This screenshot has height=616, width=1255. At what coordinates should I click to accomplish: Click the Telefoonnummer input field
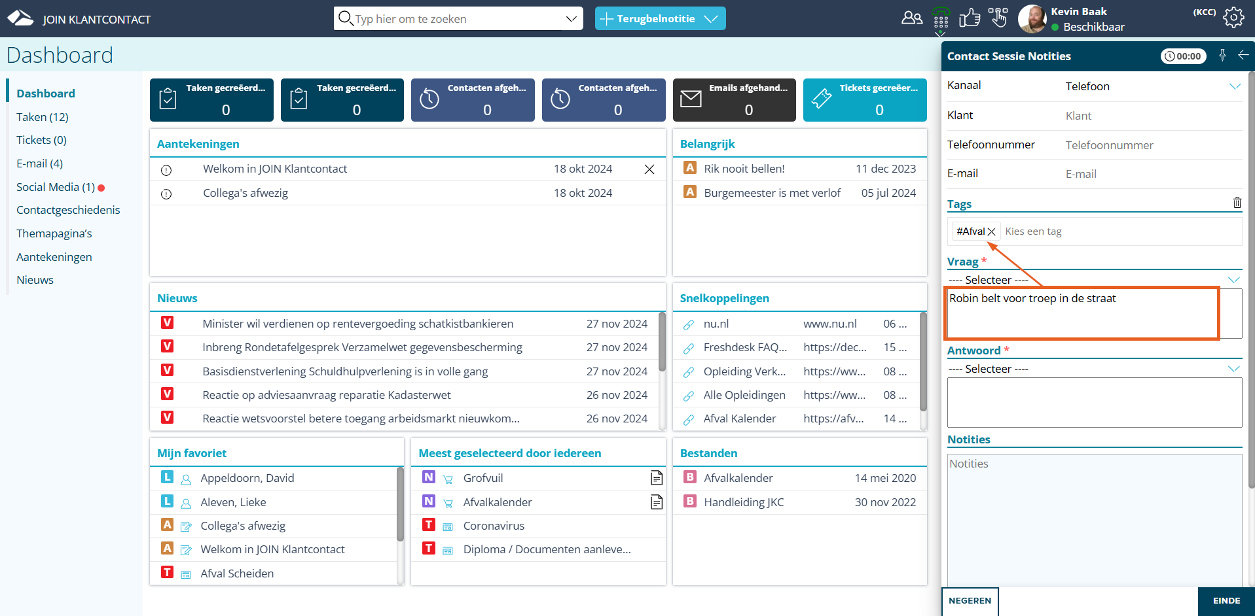point(1154,145)
